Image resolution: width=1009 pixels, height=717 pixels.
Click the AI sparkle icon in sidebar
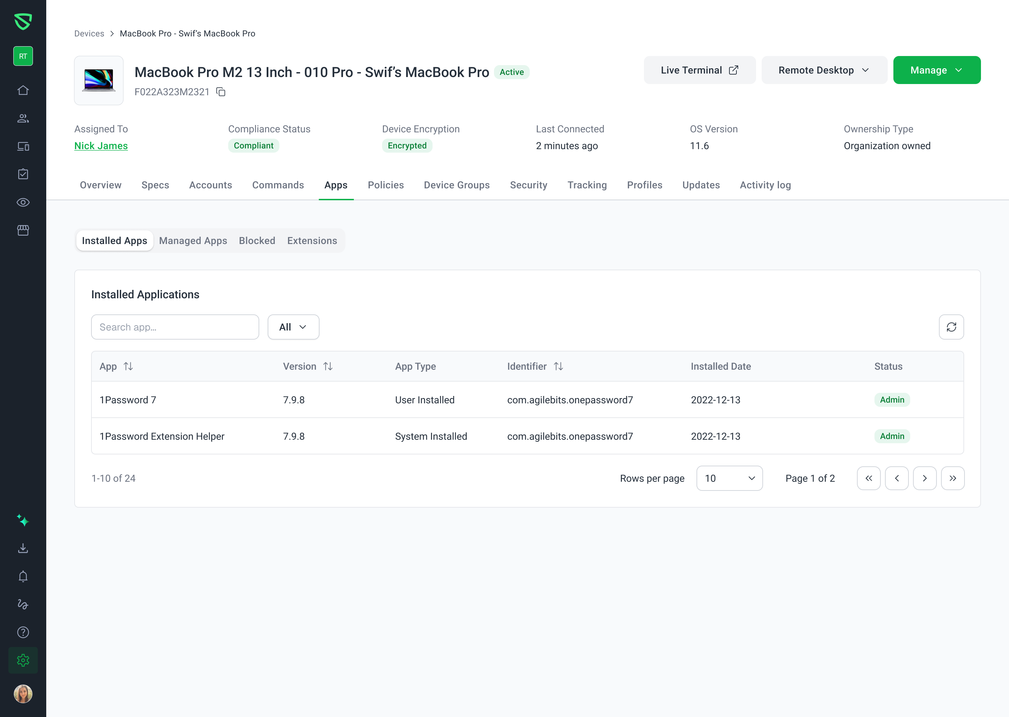[x=23, y=521]
